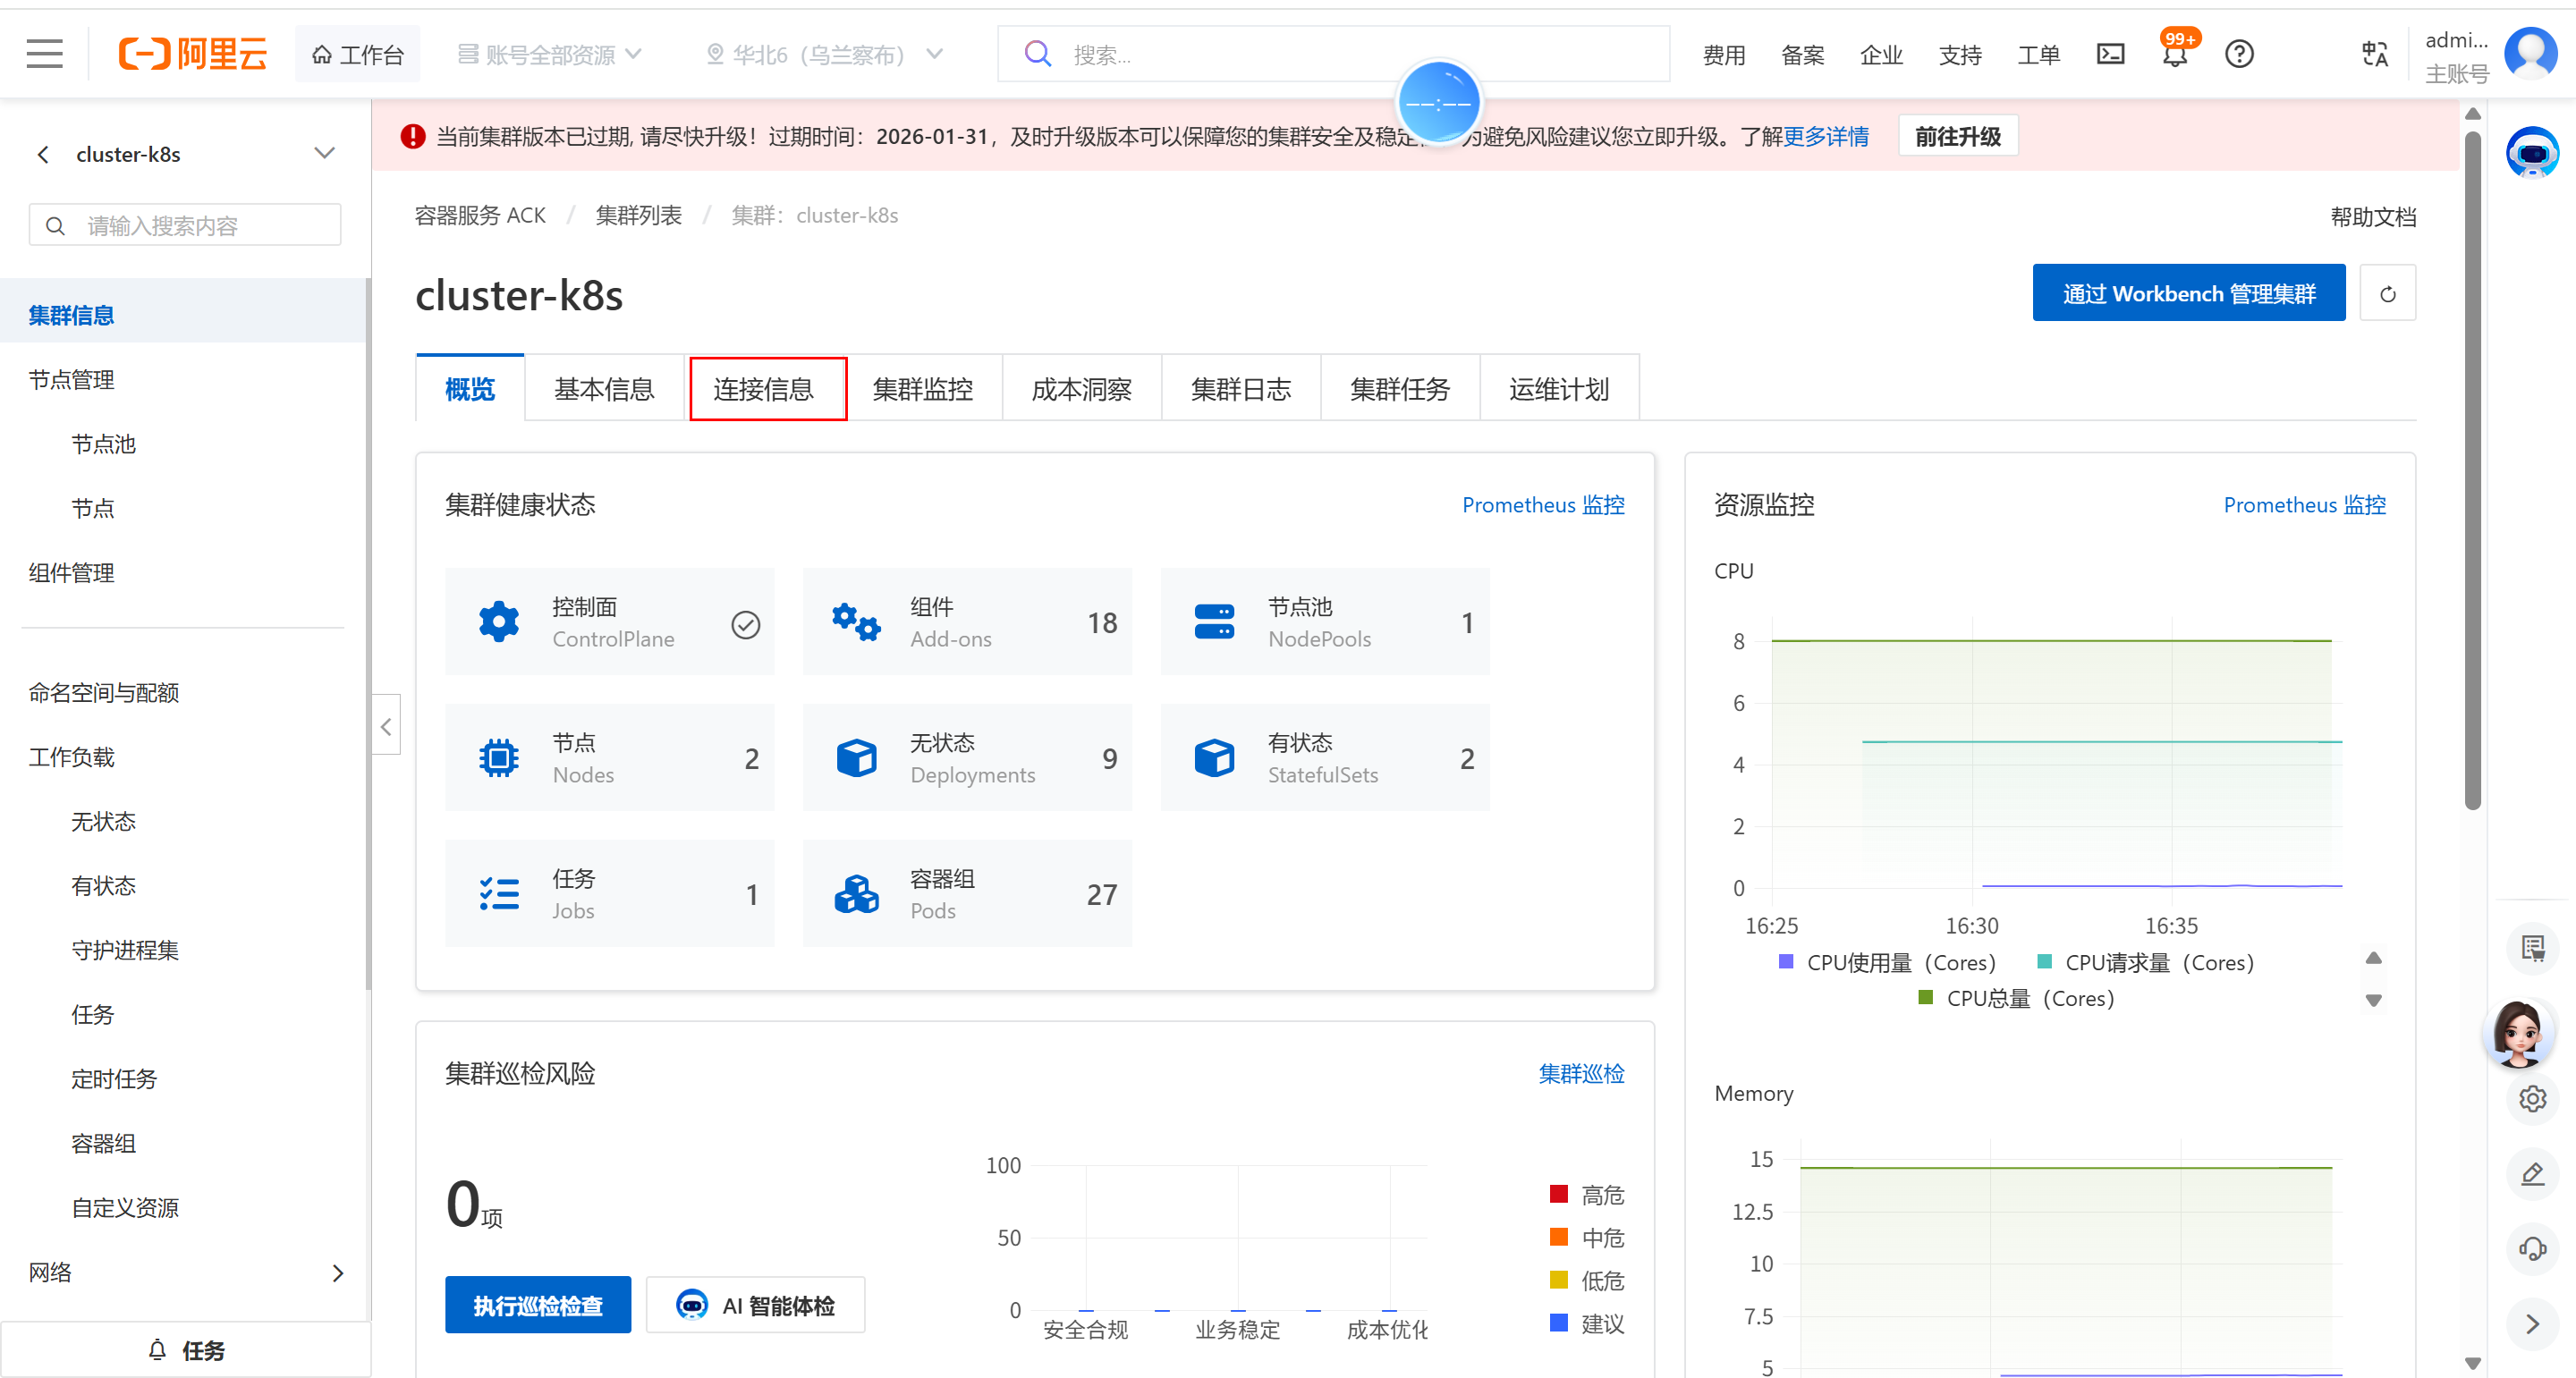
Task: Switch to the 运维计划 tab
Action: click(x=1559, y=389)
